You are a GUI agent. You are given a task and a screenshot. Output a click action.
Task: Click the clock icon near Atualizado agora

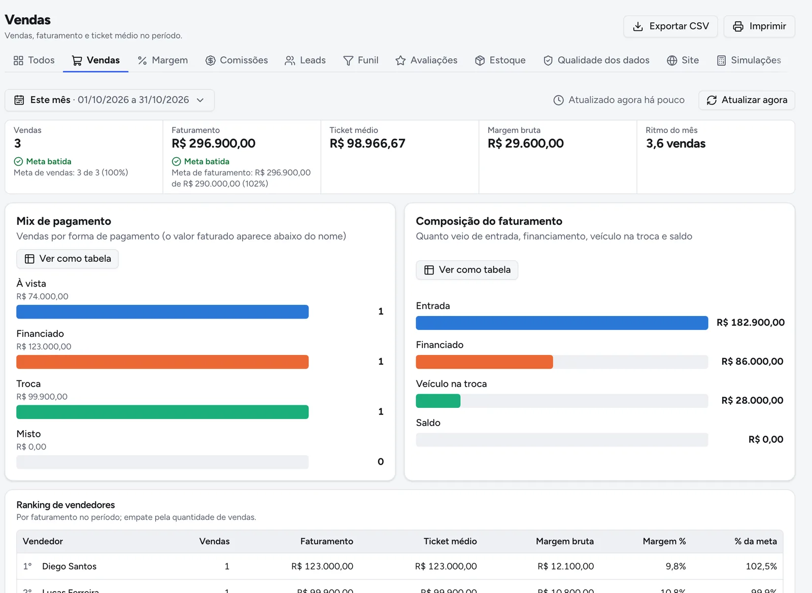[x=558, y=100]
